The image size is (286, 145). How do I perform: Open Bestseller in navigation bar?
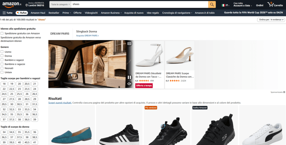click(54, 13)
